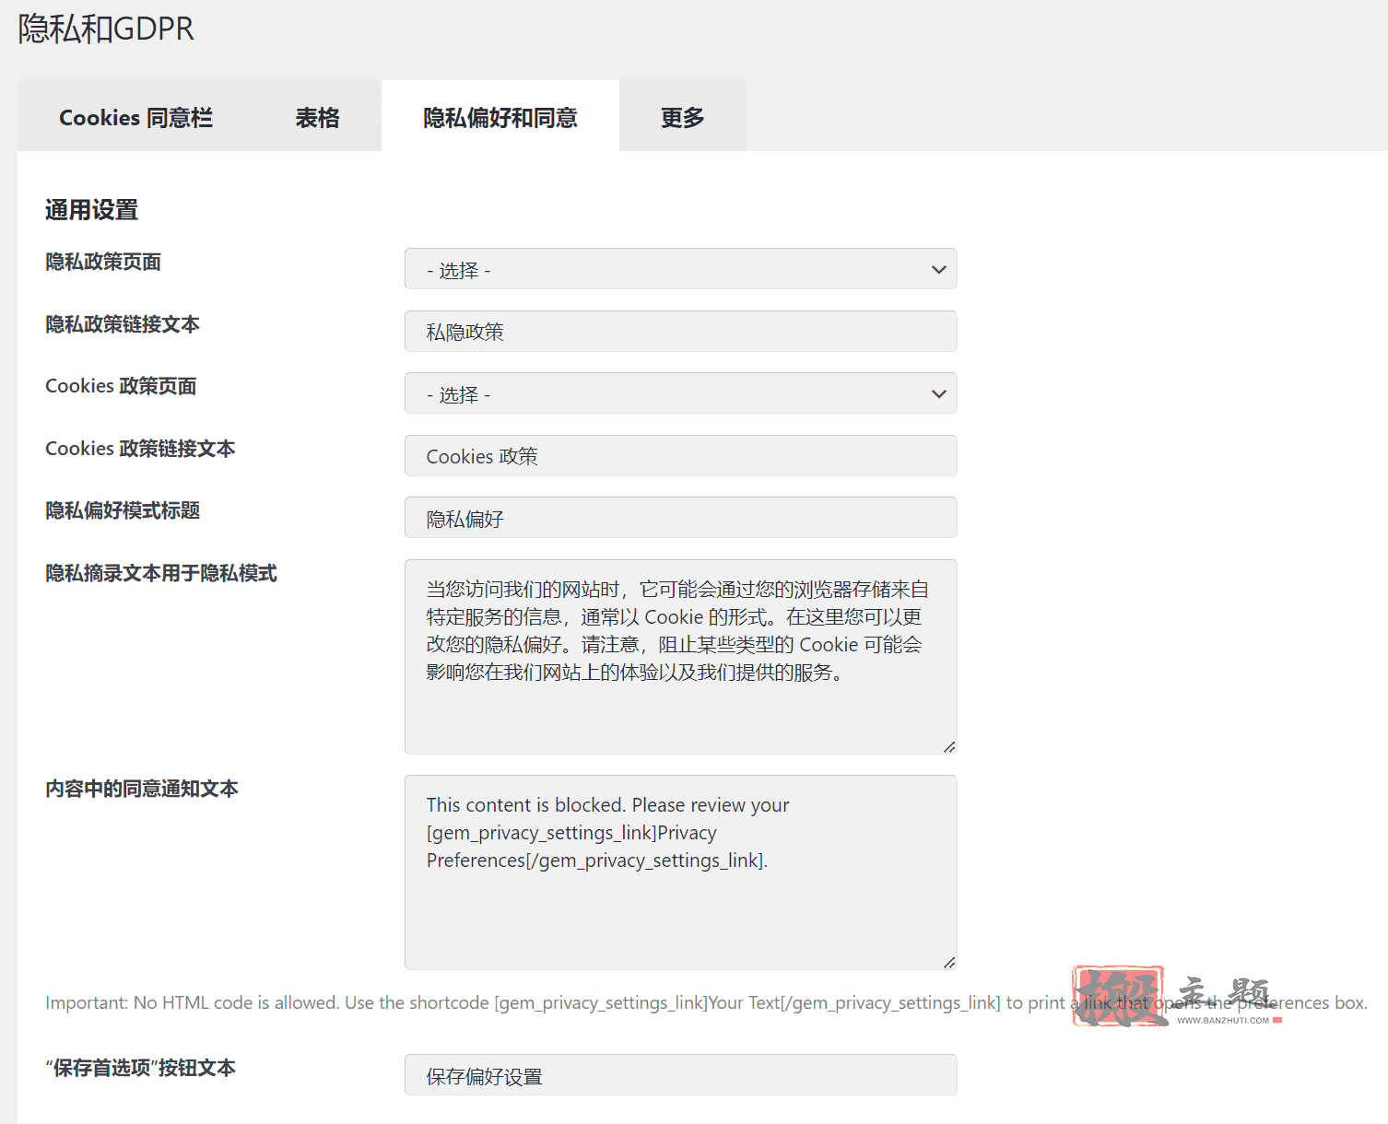Screen dimensions: 1388x1124
Task: Click inside the 内容中的同意通知文本 textarea
Action: coord(681,872)
